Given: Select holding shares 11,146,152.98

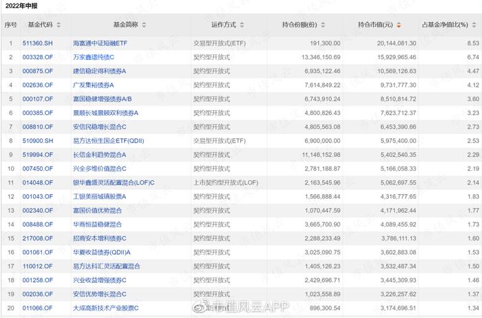Looking at the screenshot, I should point(321,155).
